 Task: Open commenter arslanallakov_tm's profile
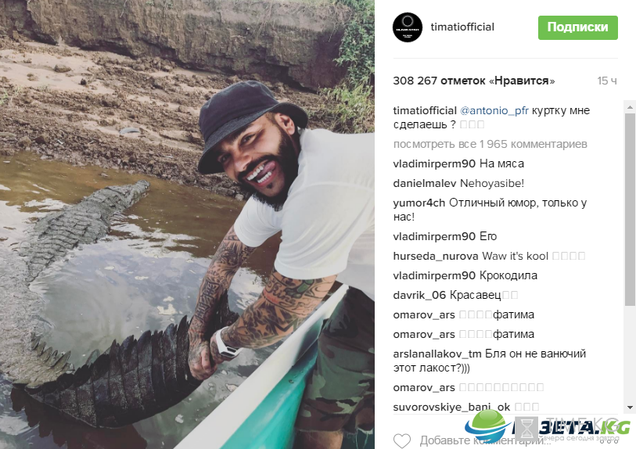point(437,354)
